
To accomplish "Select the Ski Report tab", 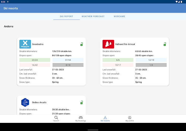I will point(66,17).
